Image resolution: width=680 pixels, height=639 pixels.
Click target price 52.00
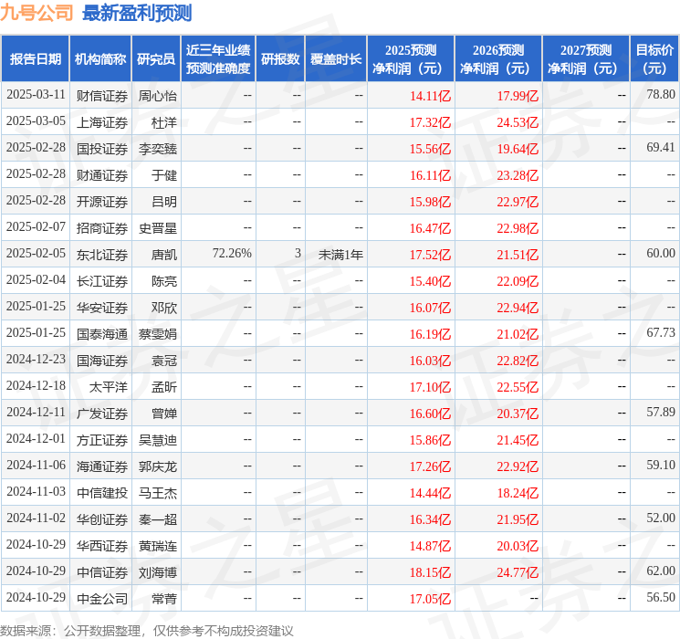pos(661,518)
